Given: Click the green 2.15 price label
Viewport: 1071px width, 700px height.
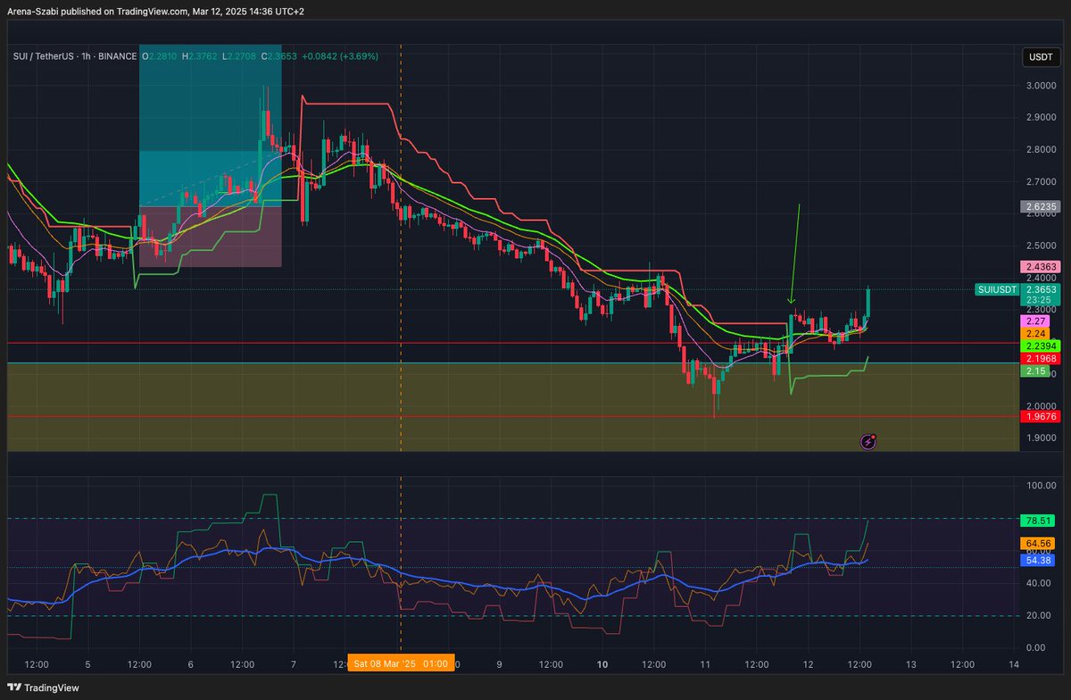Looking at the screenshot, I should 1035,371.
